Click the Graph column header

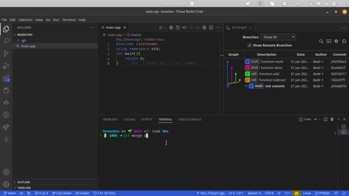click(233, 54)
